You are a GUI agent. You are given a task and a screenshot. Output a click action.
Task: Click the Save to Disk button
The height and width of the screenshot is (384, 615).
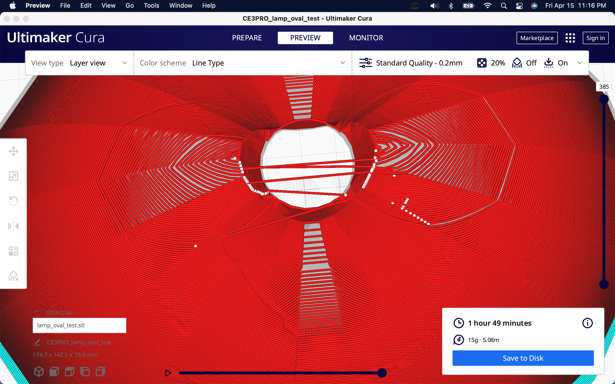coord(523,358)
